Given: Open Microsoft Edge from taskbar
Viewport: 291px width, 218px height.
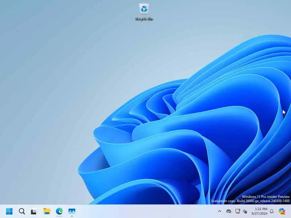Looking at the screenshot, I should coord(59,211).
